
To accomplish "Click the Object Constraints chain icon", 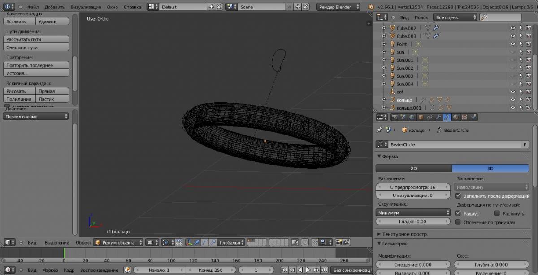I will (x=430, y=118).
